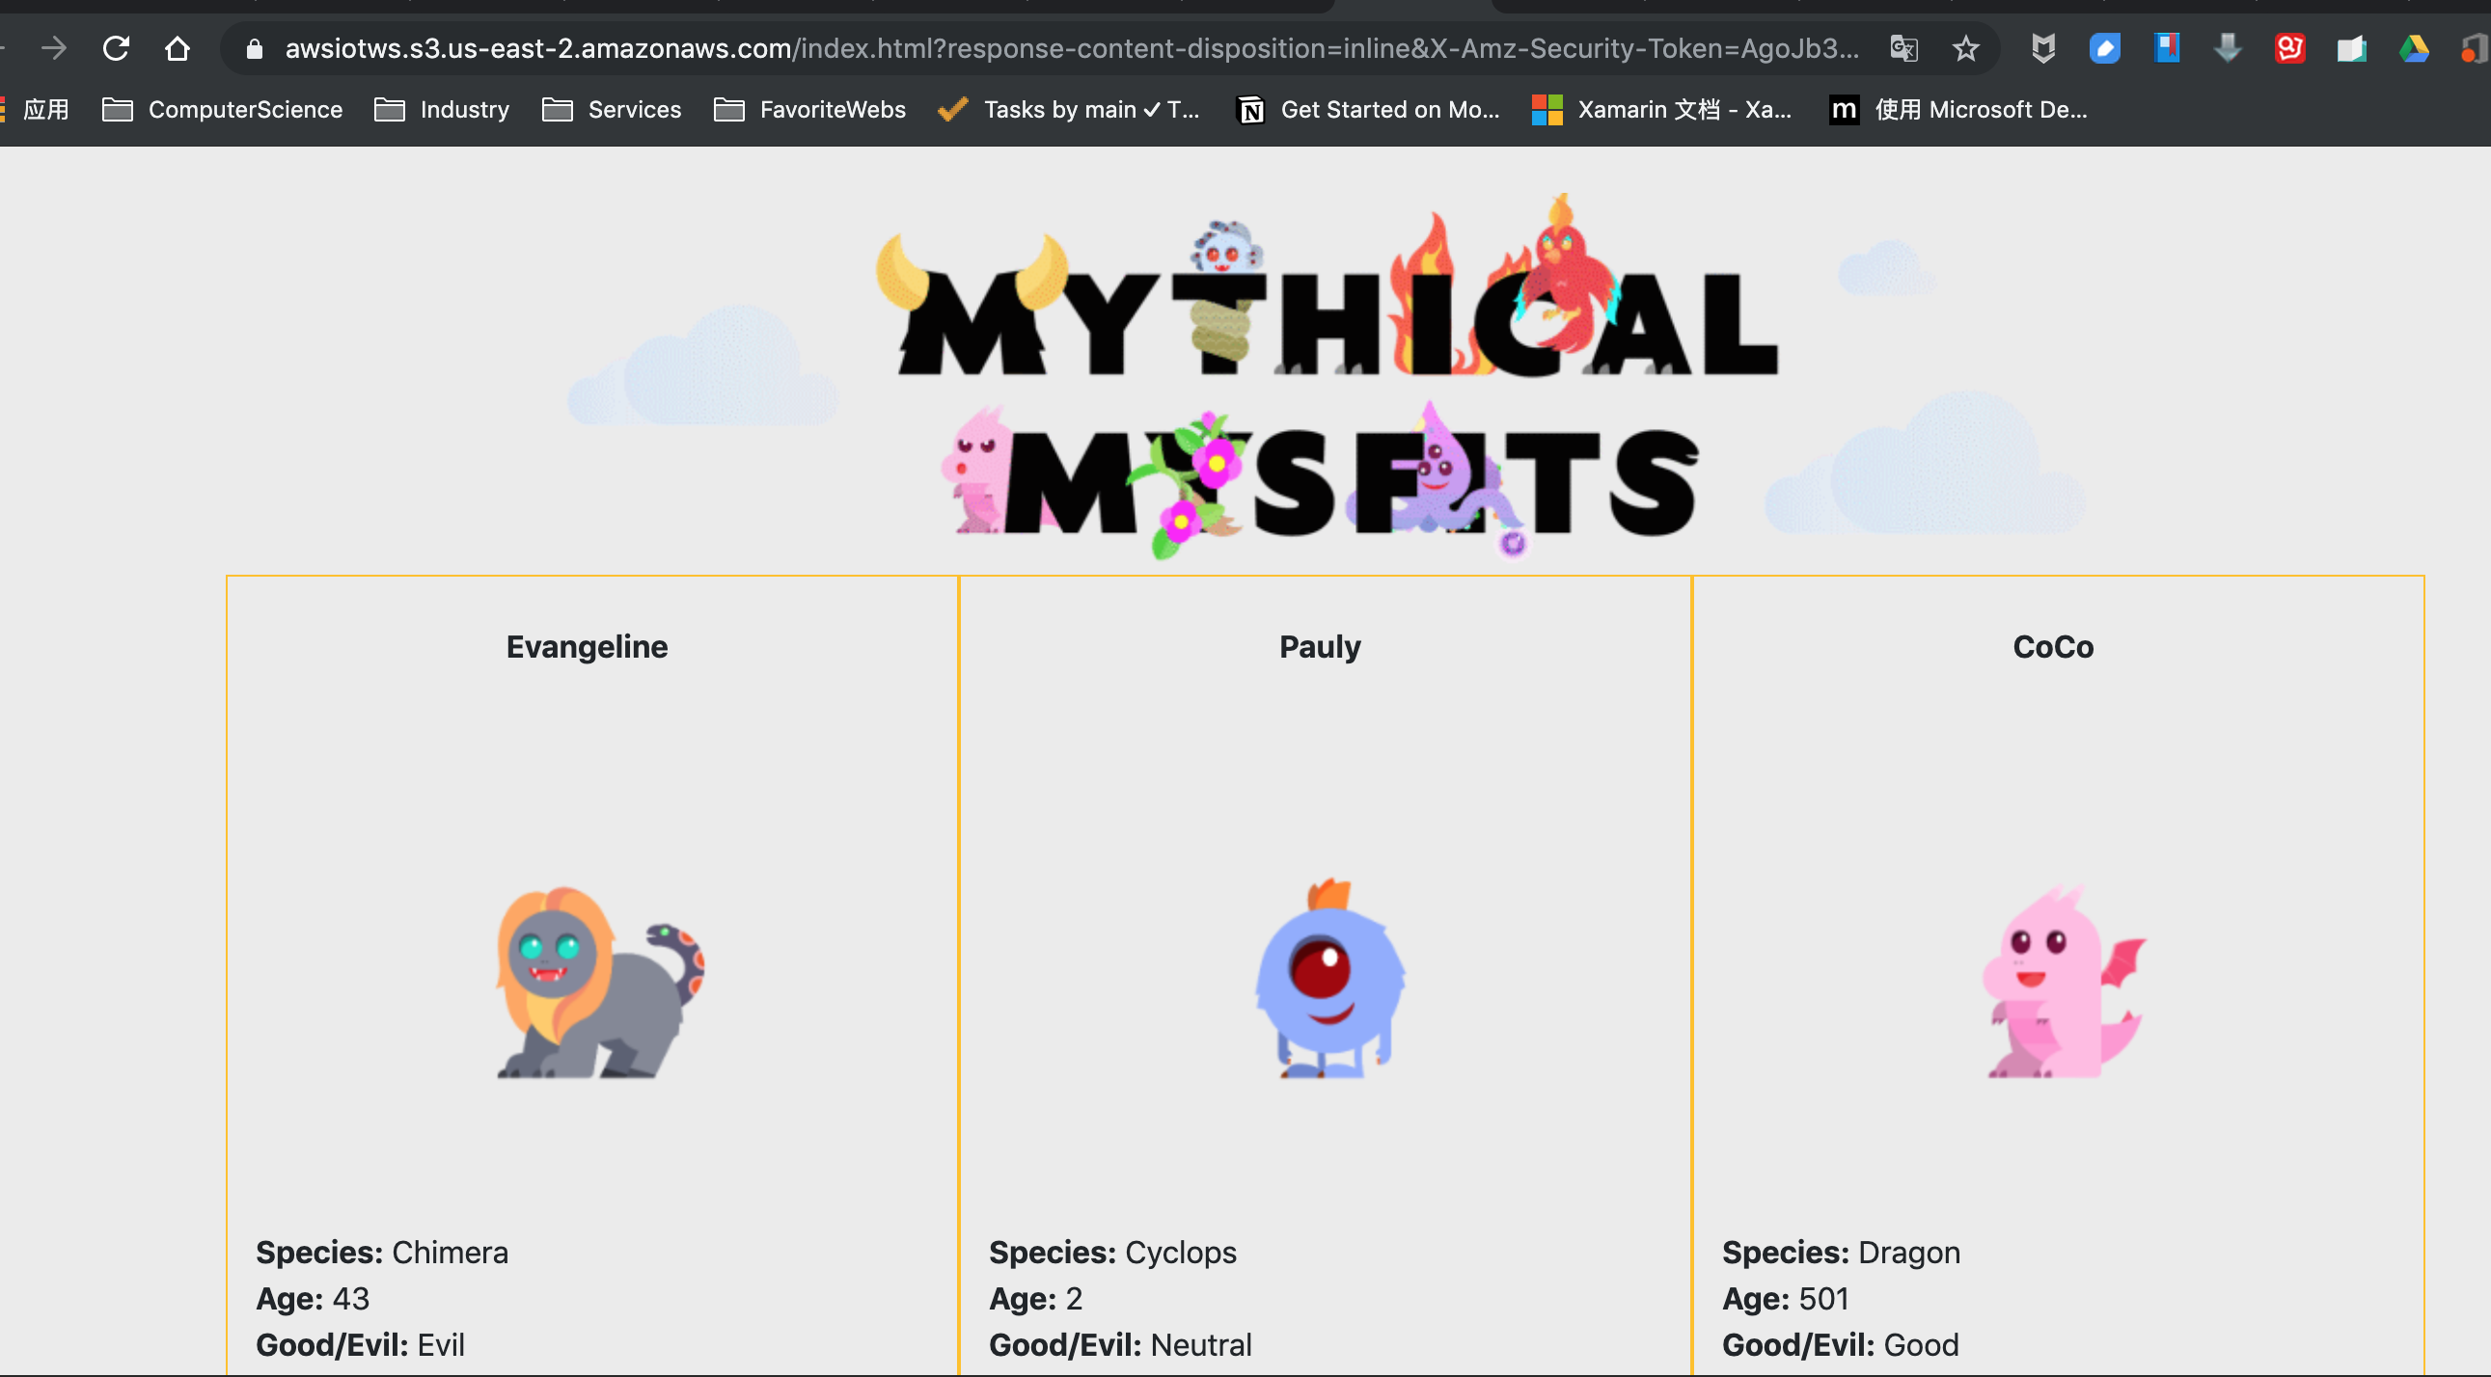Open the blue pen-tag extension icon
The image size is (2491, 1377).
click(x=2104, y=47)
